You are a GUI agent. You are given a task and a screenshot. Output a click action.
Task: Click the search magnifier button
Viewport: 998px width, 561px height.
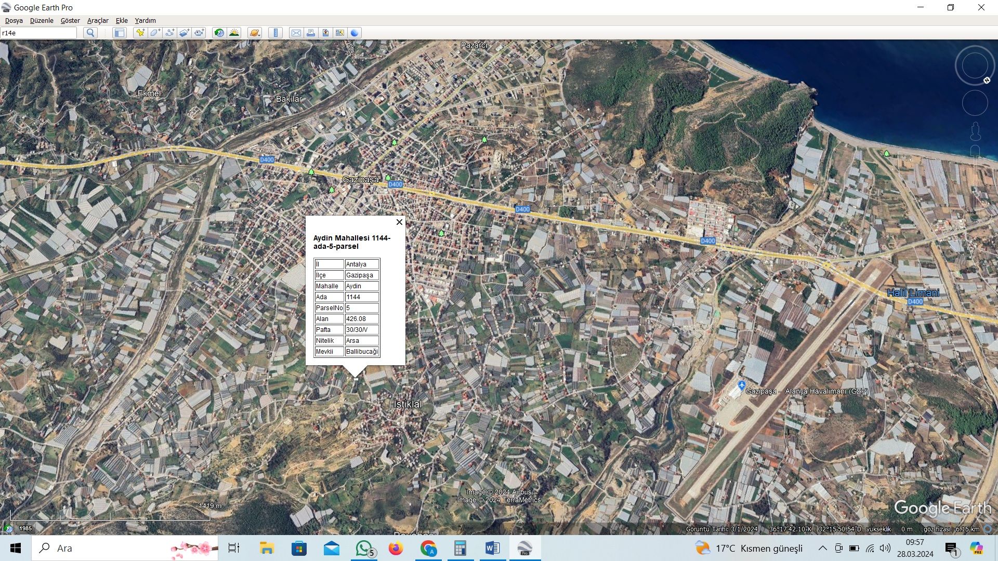[90, 33]
